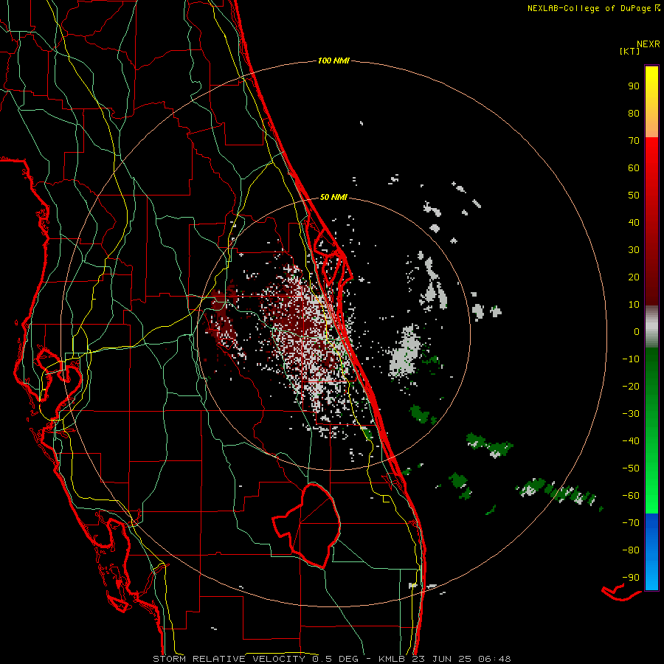This screenshot has height=664, width=664.
Task: Click the -50 scale value
Action: pos(631,468)
